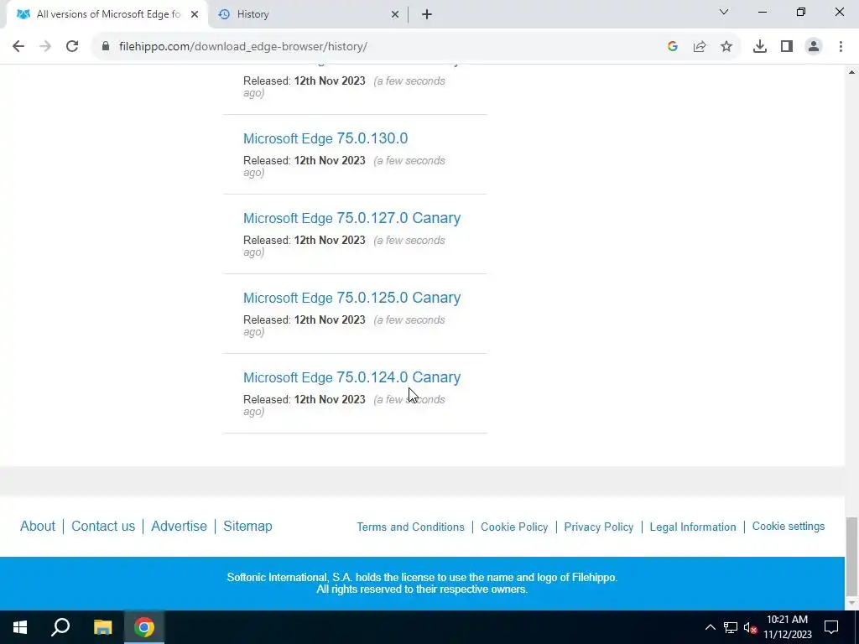859x644 pixels.
Task: Open Cookie settings link
Action: click(x=789, y=527)
